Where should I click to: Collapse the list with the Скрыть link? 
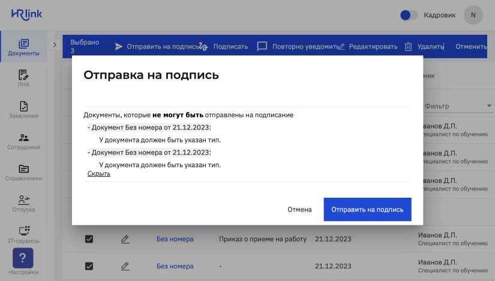pyautogui.click(x=99, y=174)
